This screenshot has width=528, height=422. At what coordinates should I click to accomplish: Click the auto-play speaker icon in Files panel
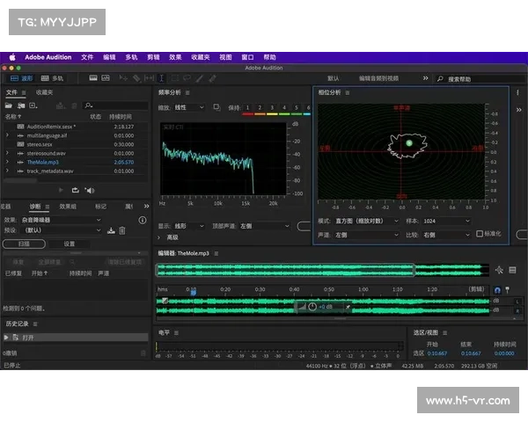pyautogui.click(x=91, y=190)
